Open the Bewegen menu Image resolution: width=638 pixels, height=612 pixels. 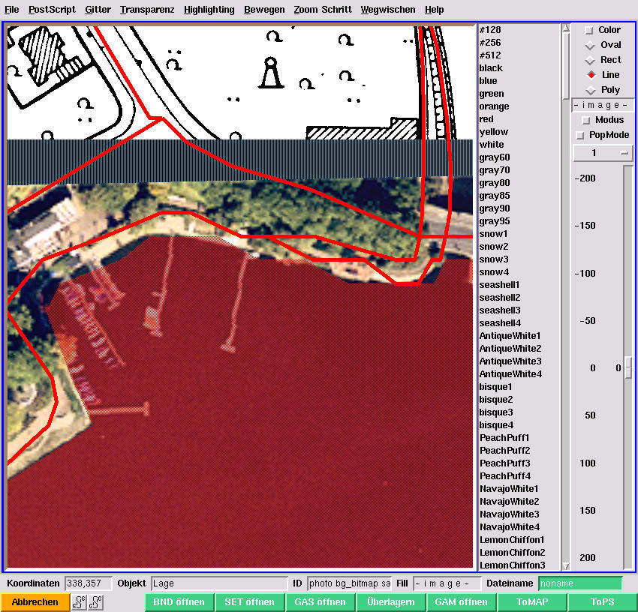click(264, 10)
